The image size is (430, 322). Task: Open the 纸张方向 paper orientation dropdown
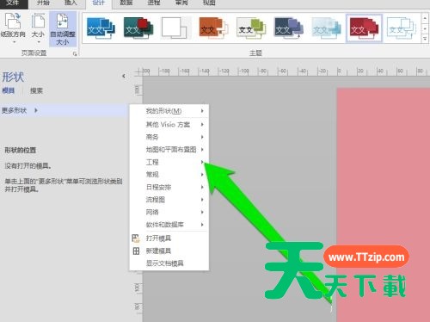coord(13,28)
